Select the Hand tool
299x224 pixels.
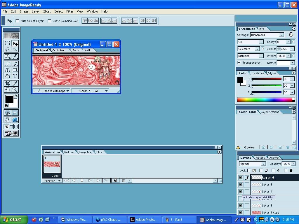click(8, 89)
